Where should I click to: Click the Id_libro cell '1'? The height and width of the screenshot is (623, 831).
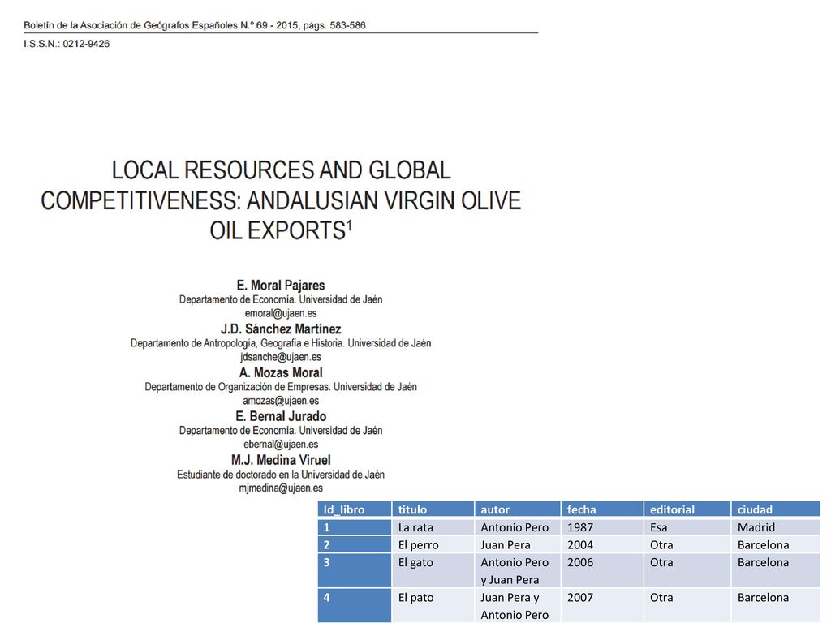pos(355,527)
